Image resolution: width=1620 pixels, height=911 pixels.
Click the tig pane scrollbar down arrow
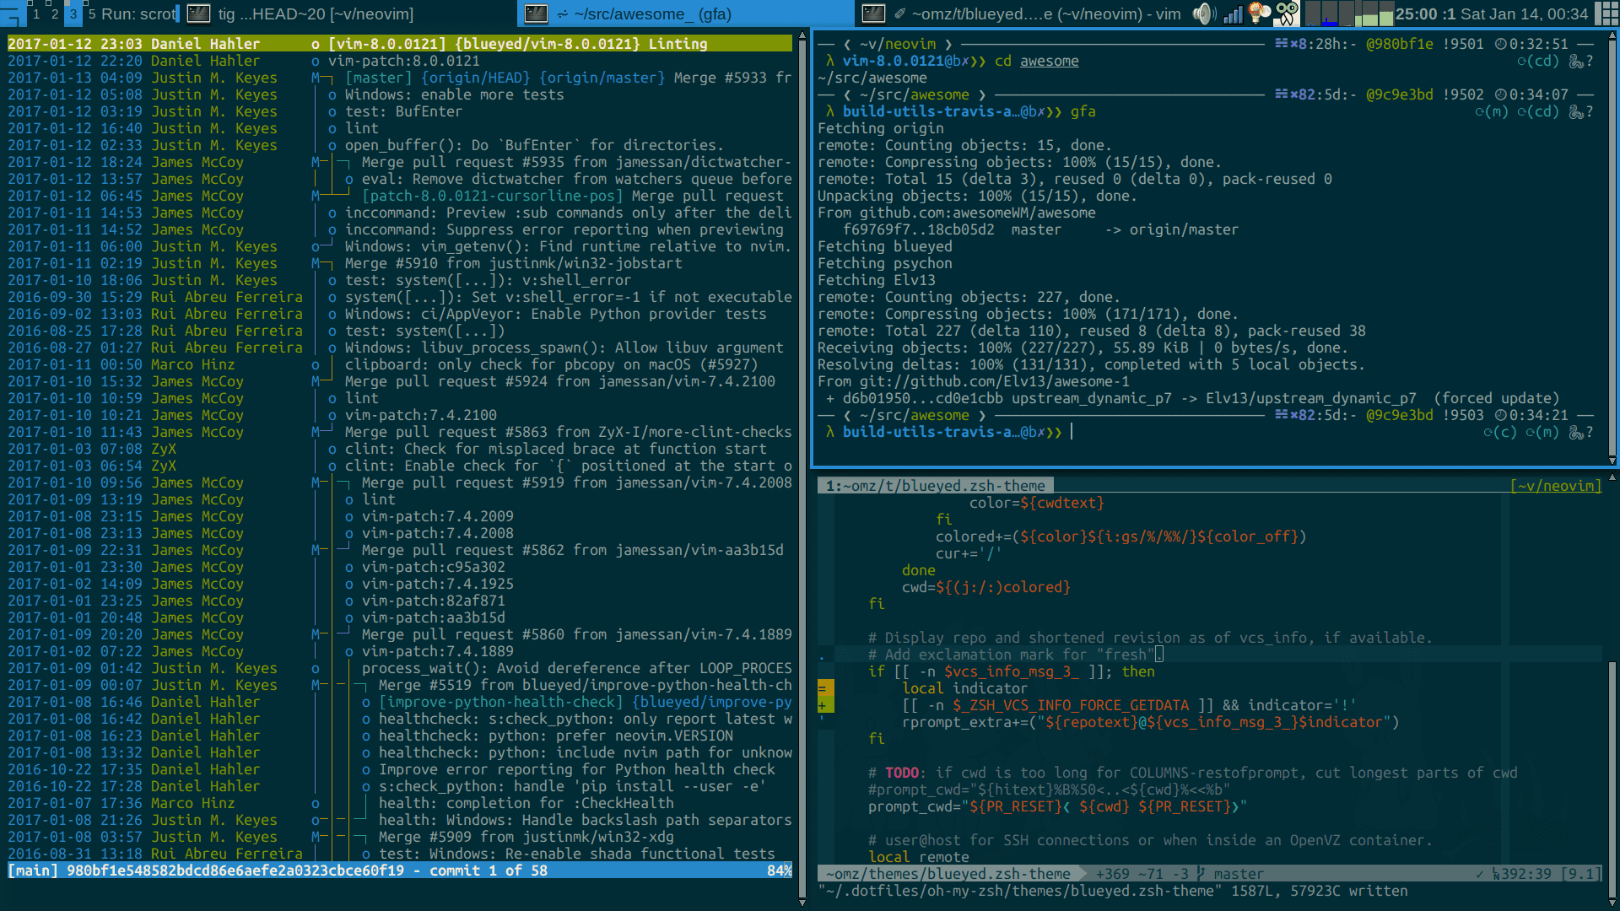click(802, 903)
